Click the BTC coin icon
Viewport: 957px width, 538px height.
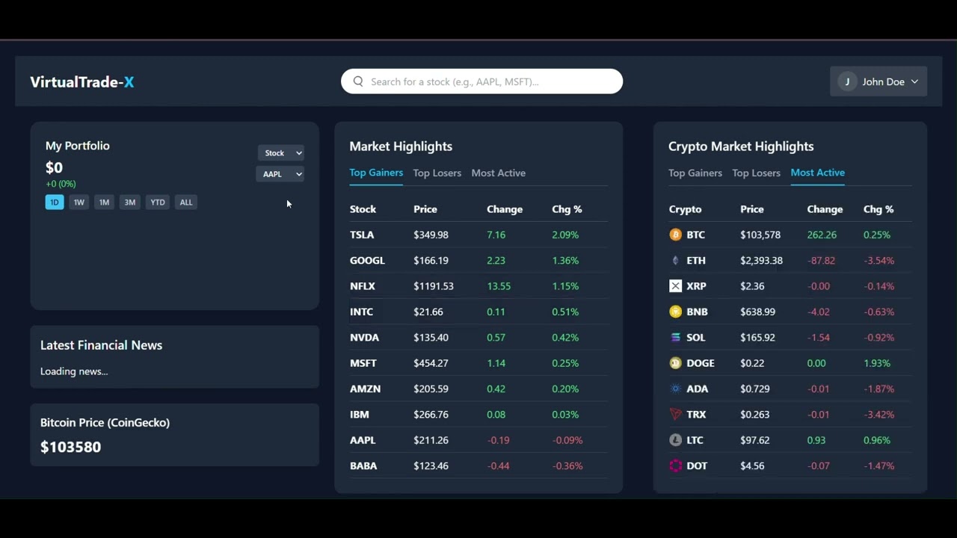[676, 235]
